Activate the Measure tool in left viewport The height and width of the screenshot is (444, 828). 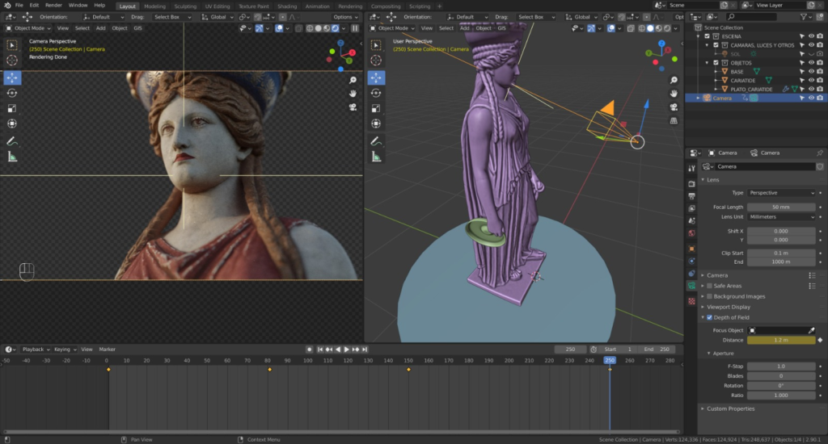pyautogui.click(x=12, y=157)
